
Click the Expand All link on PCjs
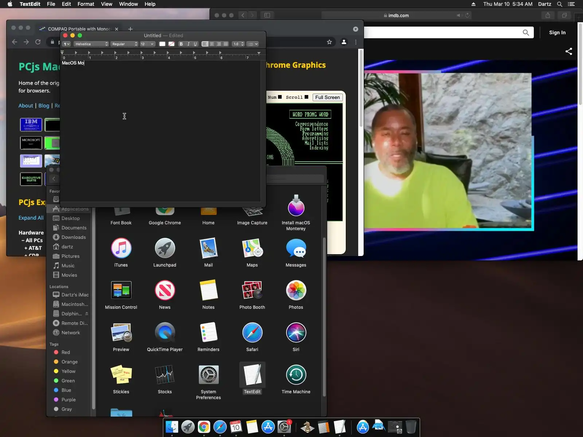tap(31, 218)
